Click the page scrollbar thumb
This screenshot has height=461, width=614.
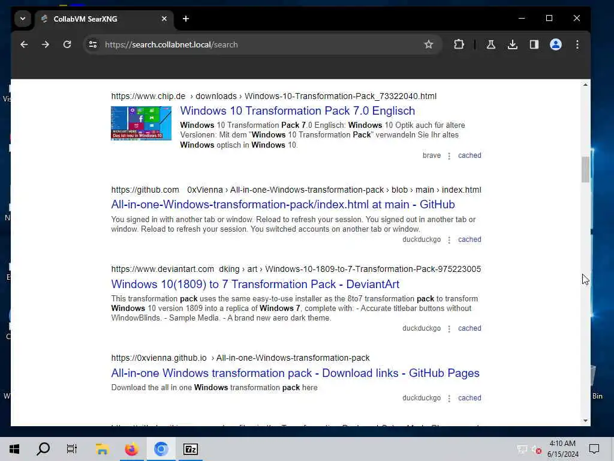585,169
